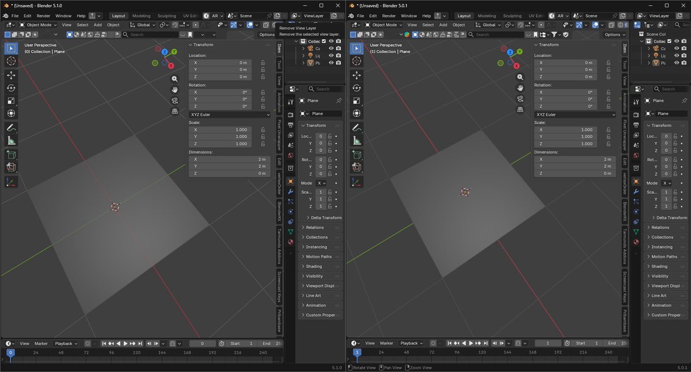Open XYZ Euler rotation dropdown in Blender 5.1.0
Image resolution: width=691 pixels, height=372 pixels.
click(x=229, y=114)
